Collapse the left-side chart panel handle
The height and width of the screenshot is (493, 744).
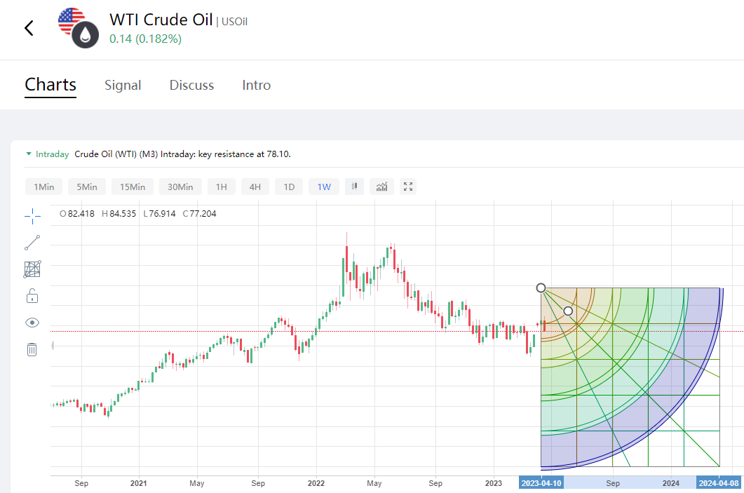click(x=53, y=345)
